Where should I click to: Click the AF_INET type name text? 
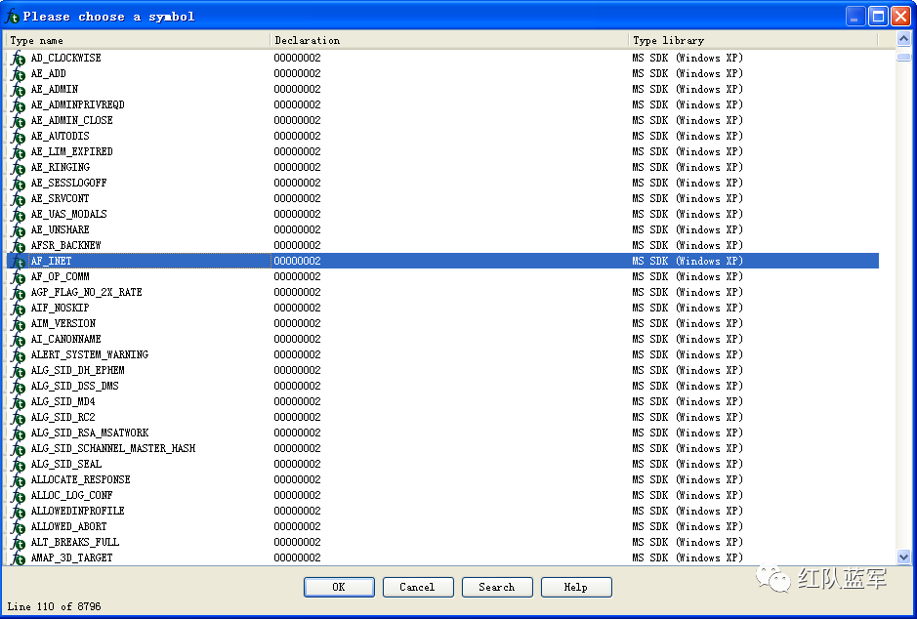point(52,261)
